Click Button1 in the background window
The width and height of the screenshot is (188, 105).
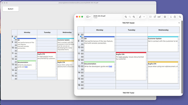[x=11, y=9]
